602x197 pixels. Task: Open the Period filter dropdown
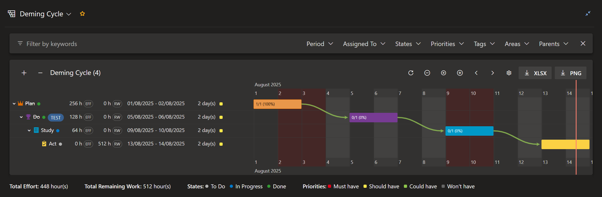(320, 44)
